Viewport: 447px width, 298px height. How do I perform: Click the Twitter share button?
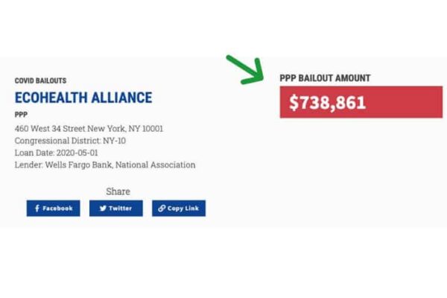(x=116, y=208)
